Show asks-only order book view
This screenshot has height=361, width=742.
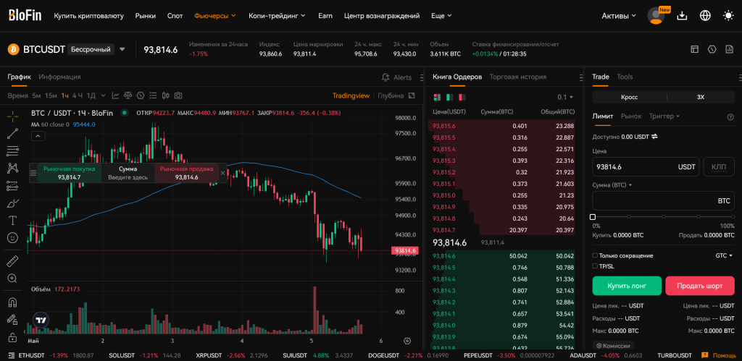462,97
